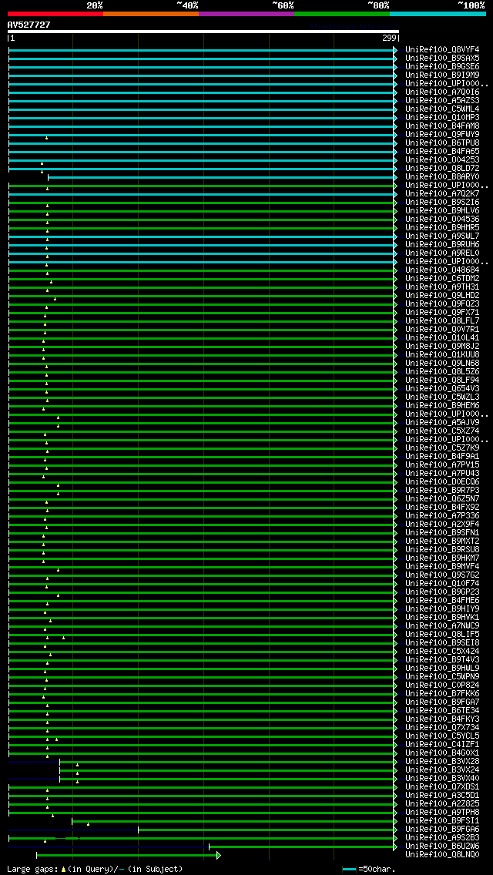Image resolution: width=493 pixels, height=875 pixels.
Task: Click arrowhead at end of UniRef100_Q8VYF4 bar
Action: click(x=395, y=50)
